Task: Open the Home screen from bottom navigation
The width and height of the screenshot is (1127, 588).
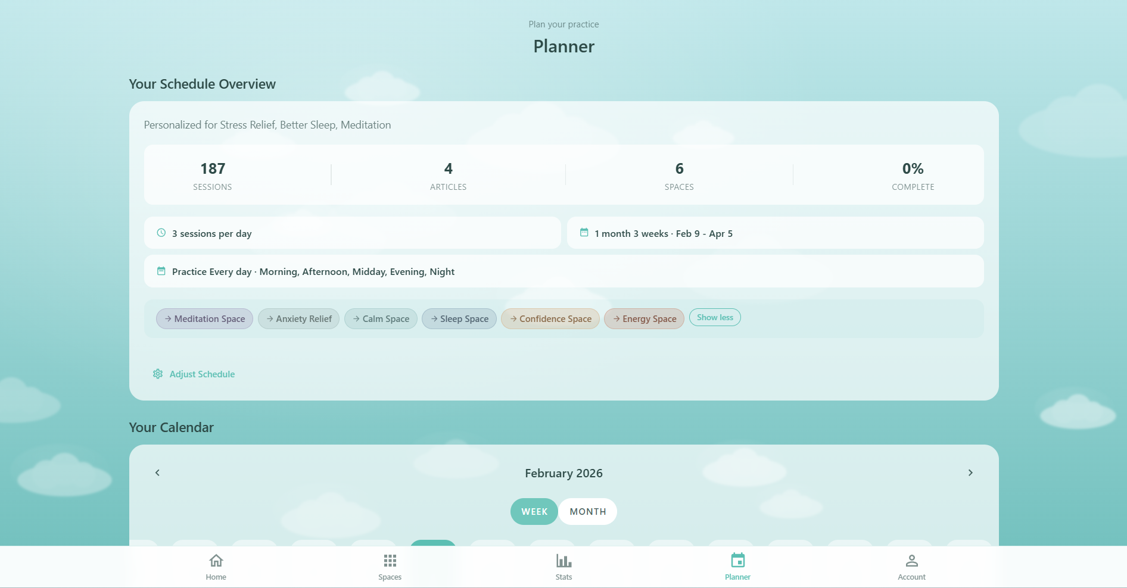Action: [216, 565]
